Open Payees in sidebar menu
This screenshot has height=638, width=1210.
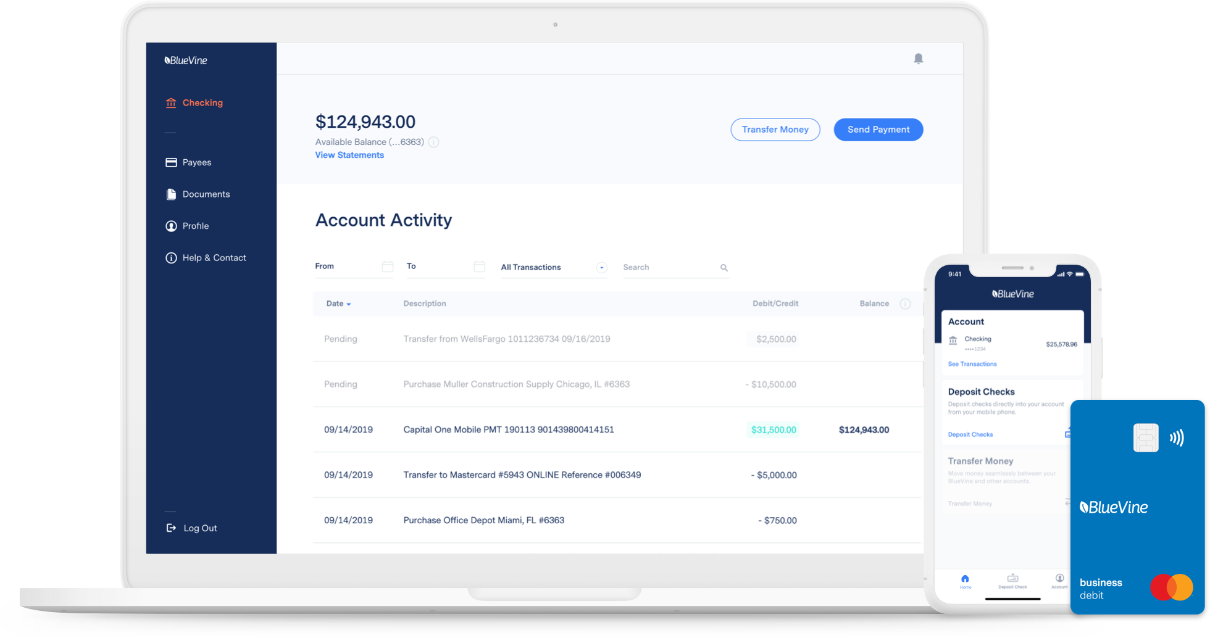coord(188,162)
